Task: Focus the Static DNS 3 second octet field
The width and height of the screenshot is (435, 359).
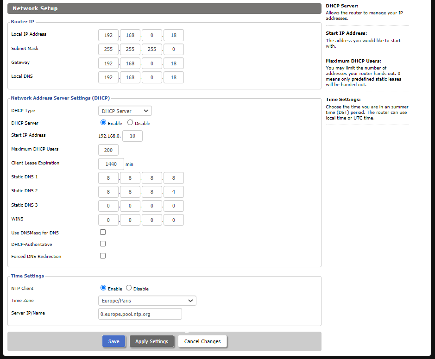Action: [x=130, y=206]
